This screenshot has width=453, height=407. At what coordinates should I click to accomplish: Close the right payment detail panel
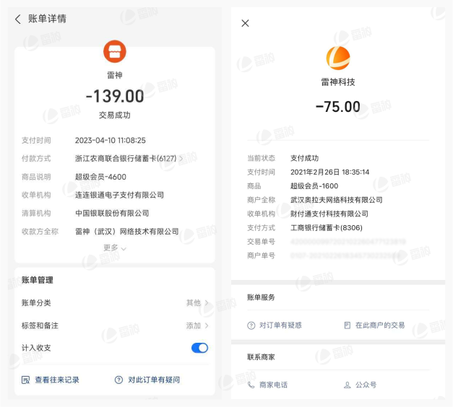point(245,23)
